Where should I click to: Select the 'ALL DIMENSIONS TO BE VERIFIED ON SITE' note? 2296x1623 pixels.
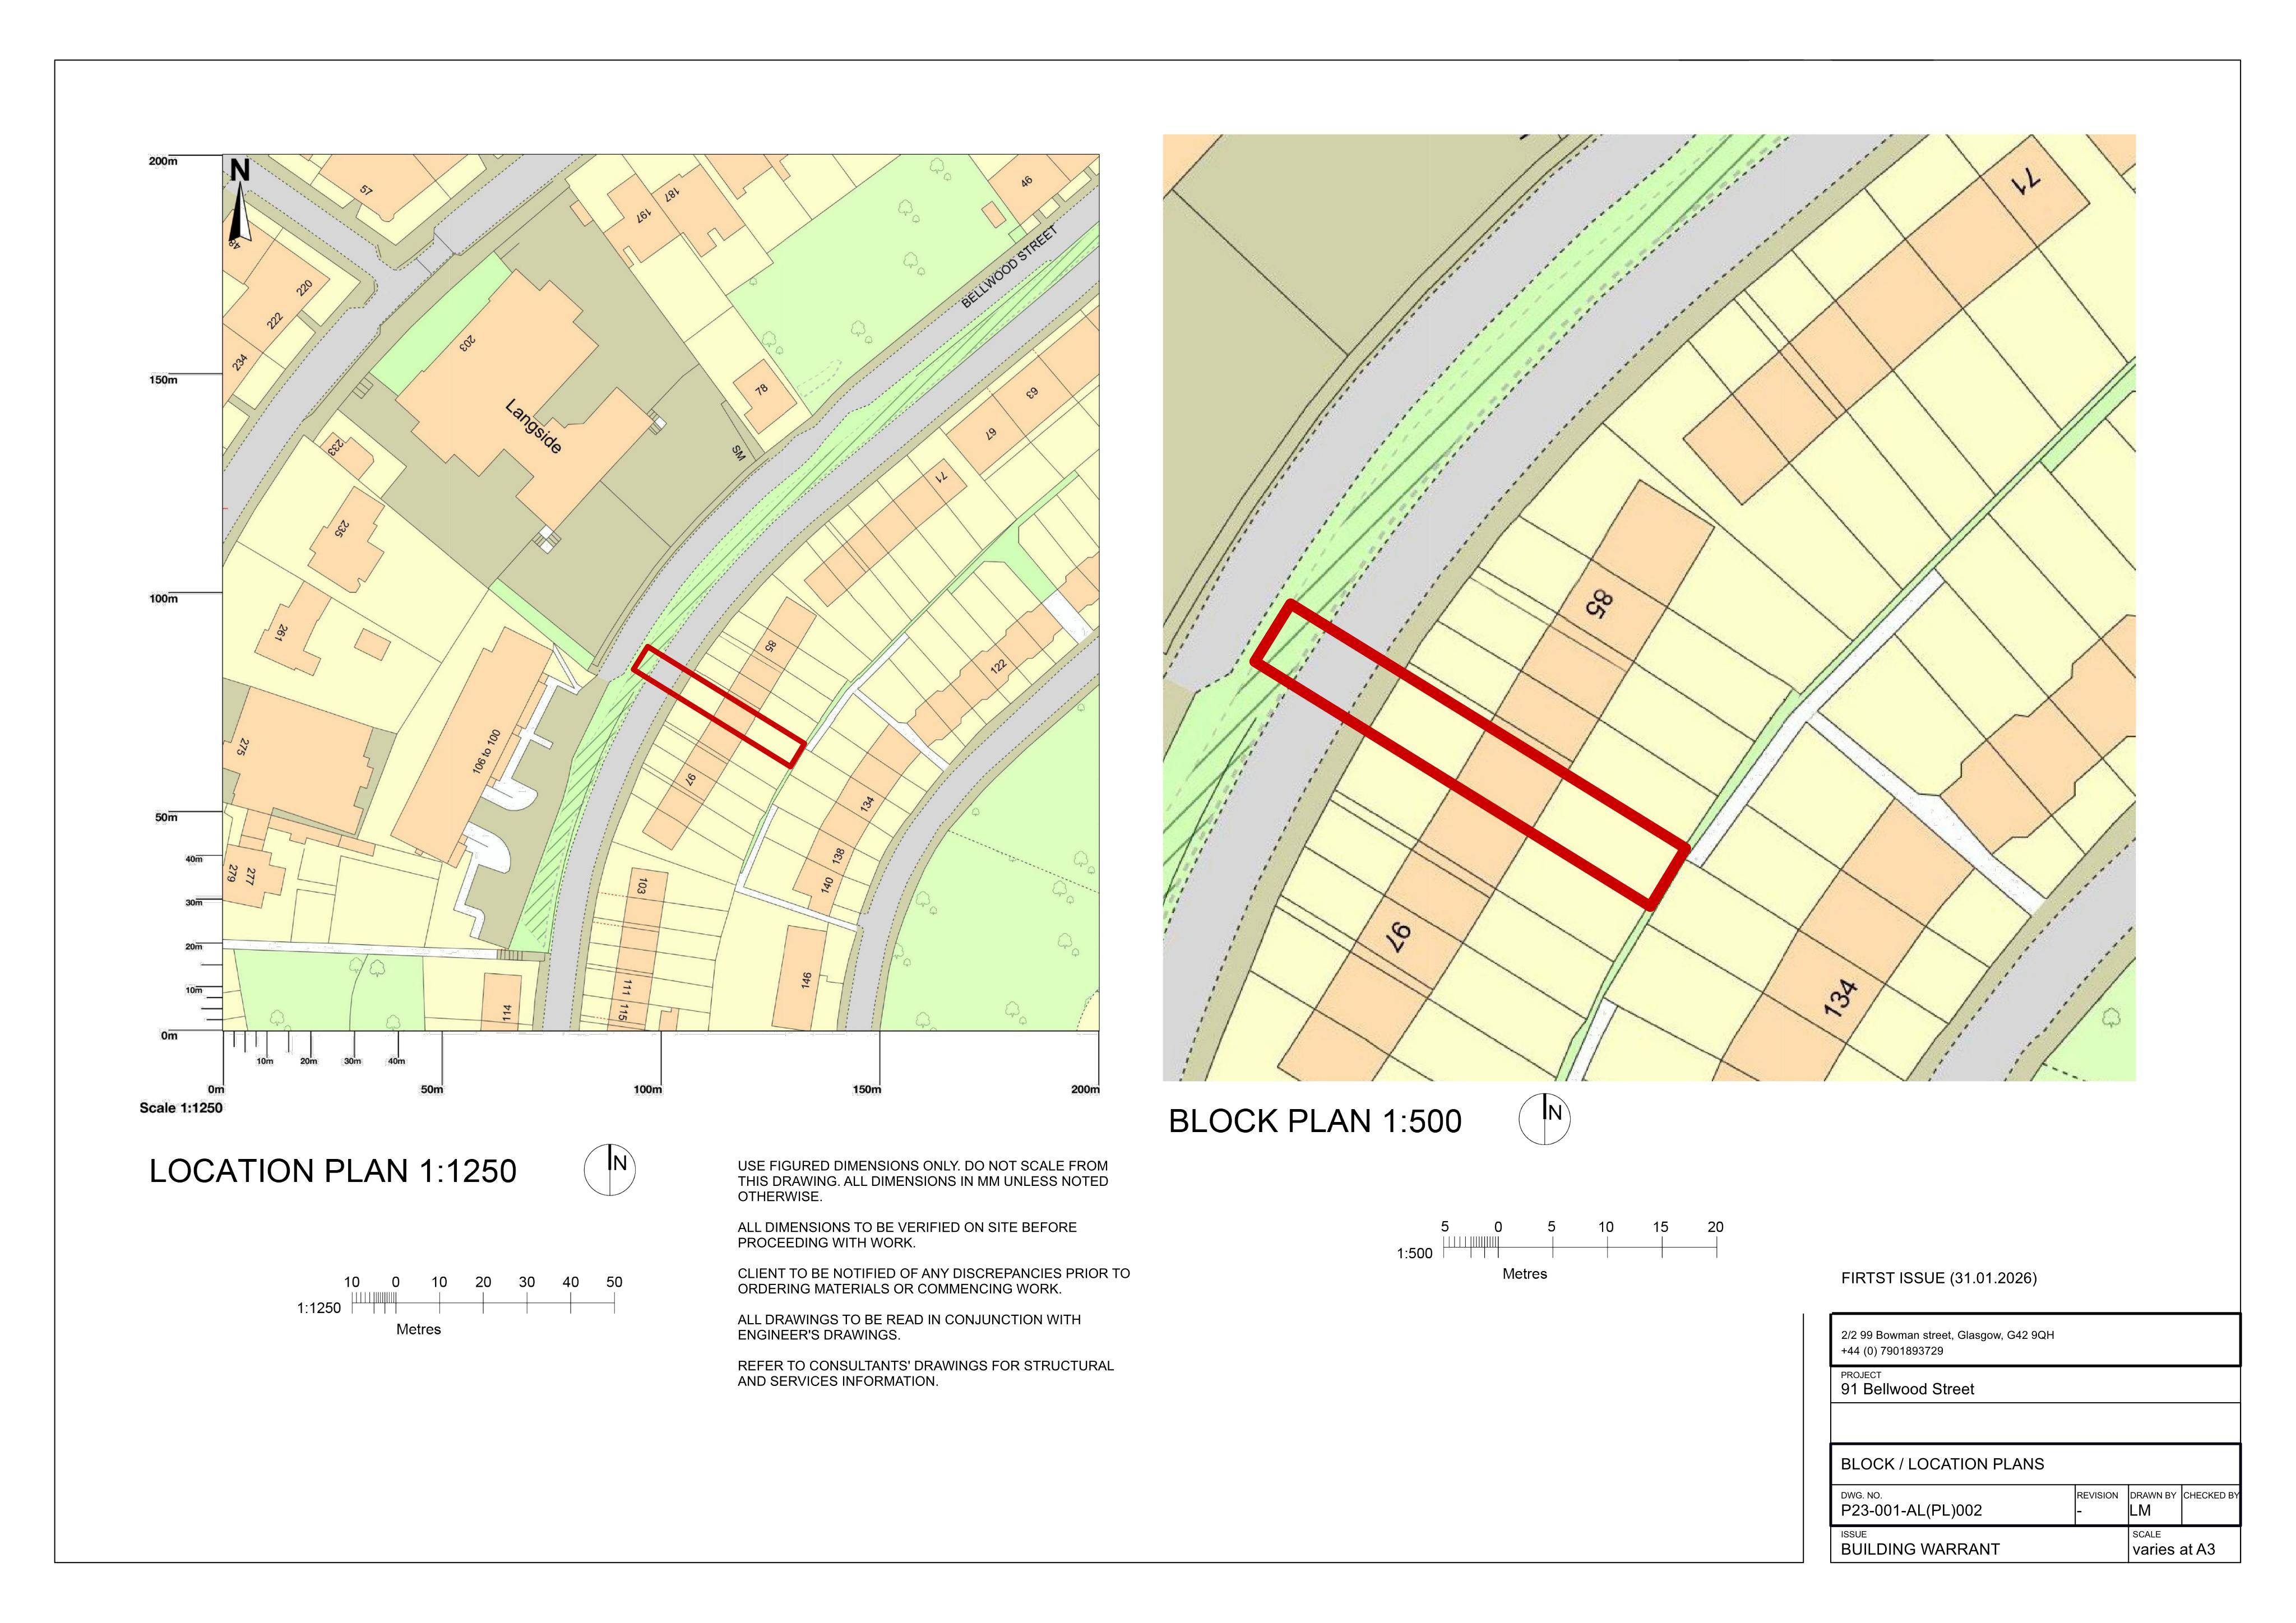(907, 1235)
